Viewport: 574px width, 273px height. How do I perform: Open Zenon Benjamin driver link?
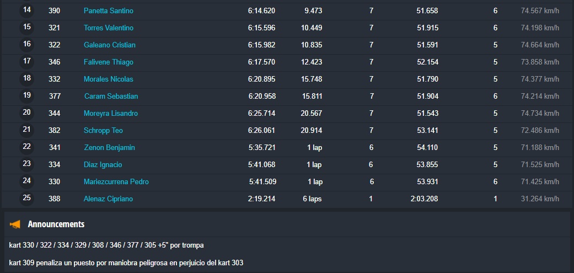coord(109,148)
